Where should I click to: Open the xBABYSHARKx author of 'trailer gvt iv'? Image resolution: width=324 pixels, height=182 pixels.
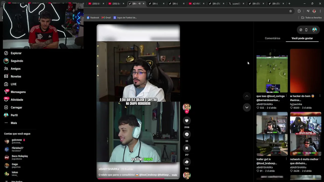pyautogui.click(x=265, y=167)
